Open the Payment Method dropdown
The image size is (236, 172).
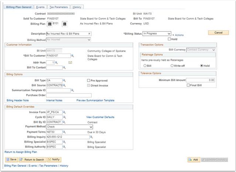coord(70,127)
